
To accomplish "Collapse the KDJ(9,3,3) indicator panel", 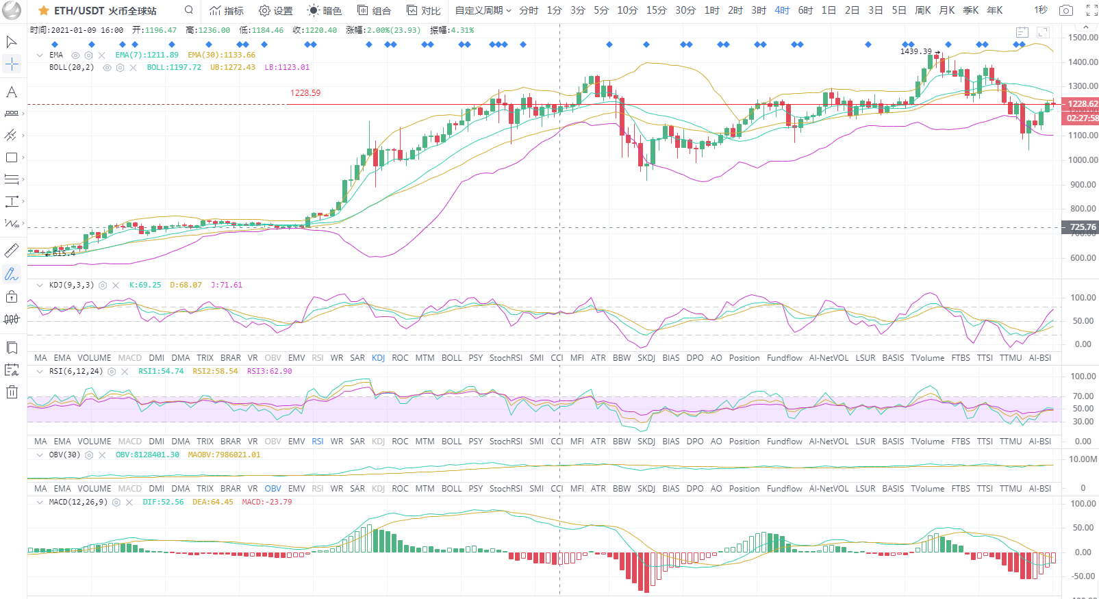I will point(40,285).
